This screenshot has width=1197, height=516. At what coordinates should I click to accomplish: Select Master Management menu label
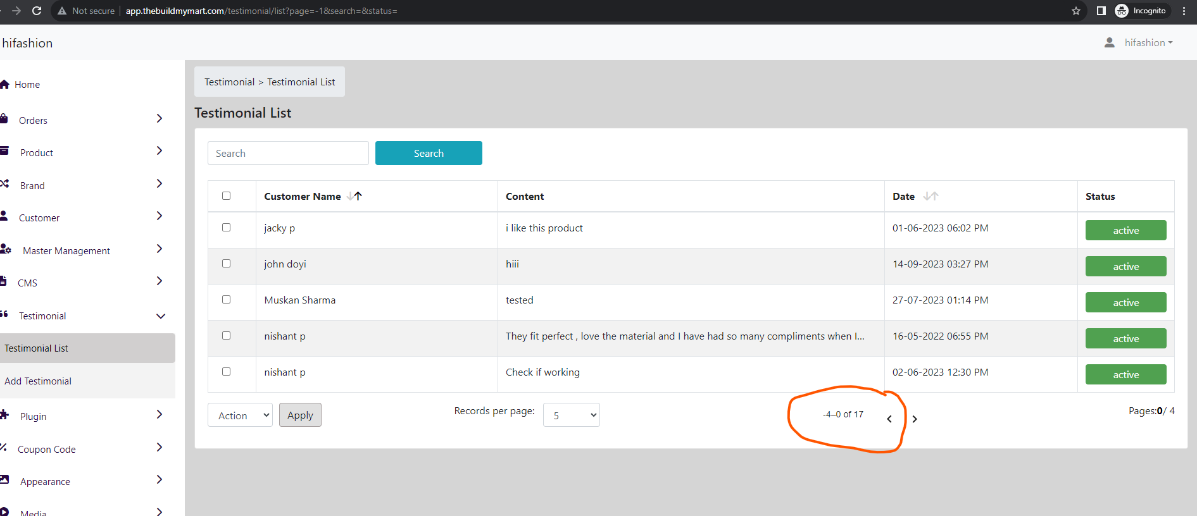pos(66,251)
